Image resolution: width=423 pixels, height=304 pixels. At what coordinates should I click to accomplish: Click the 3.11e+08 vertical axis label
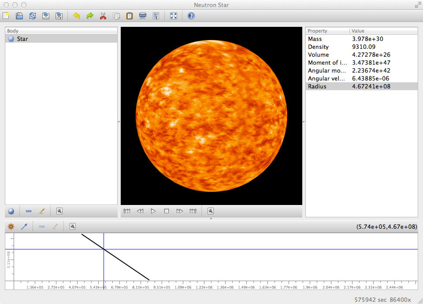[9, 260]
